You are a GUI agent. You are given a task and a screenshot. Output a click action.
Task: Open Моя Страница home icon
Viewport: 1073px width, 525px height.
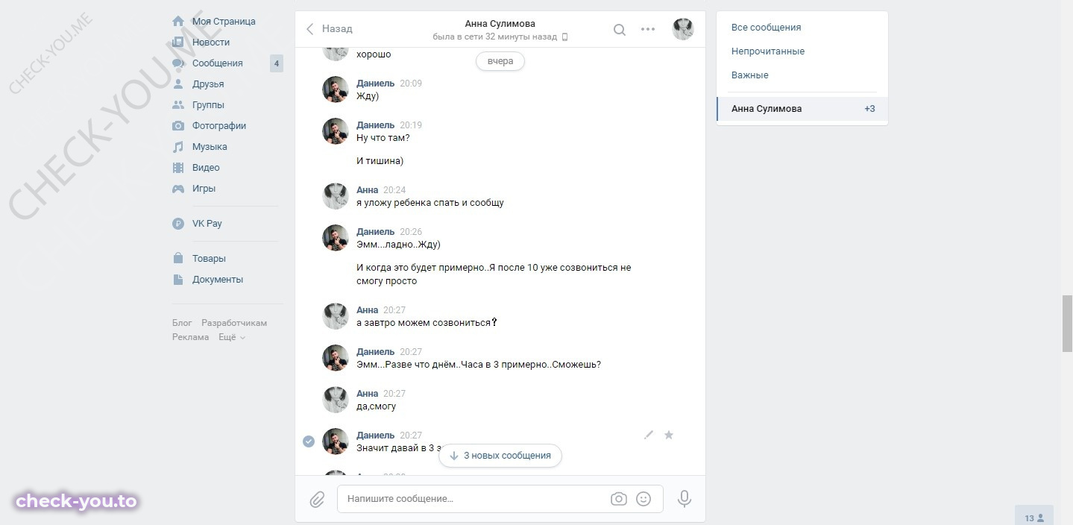pyautogui.click(x=178, y=22)
